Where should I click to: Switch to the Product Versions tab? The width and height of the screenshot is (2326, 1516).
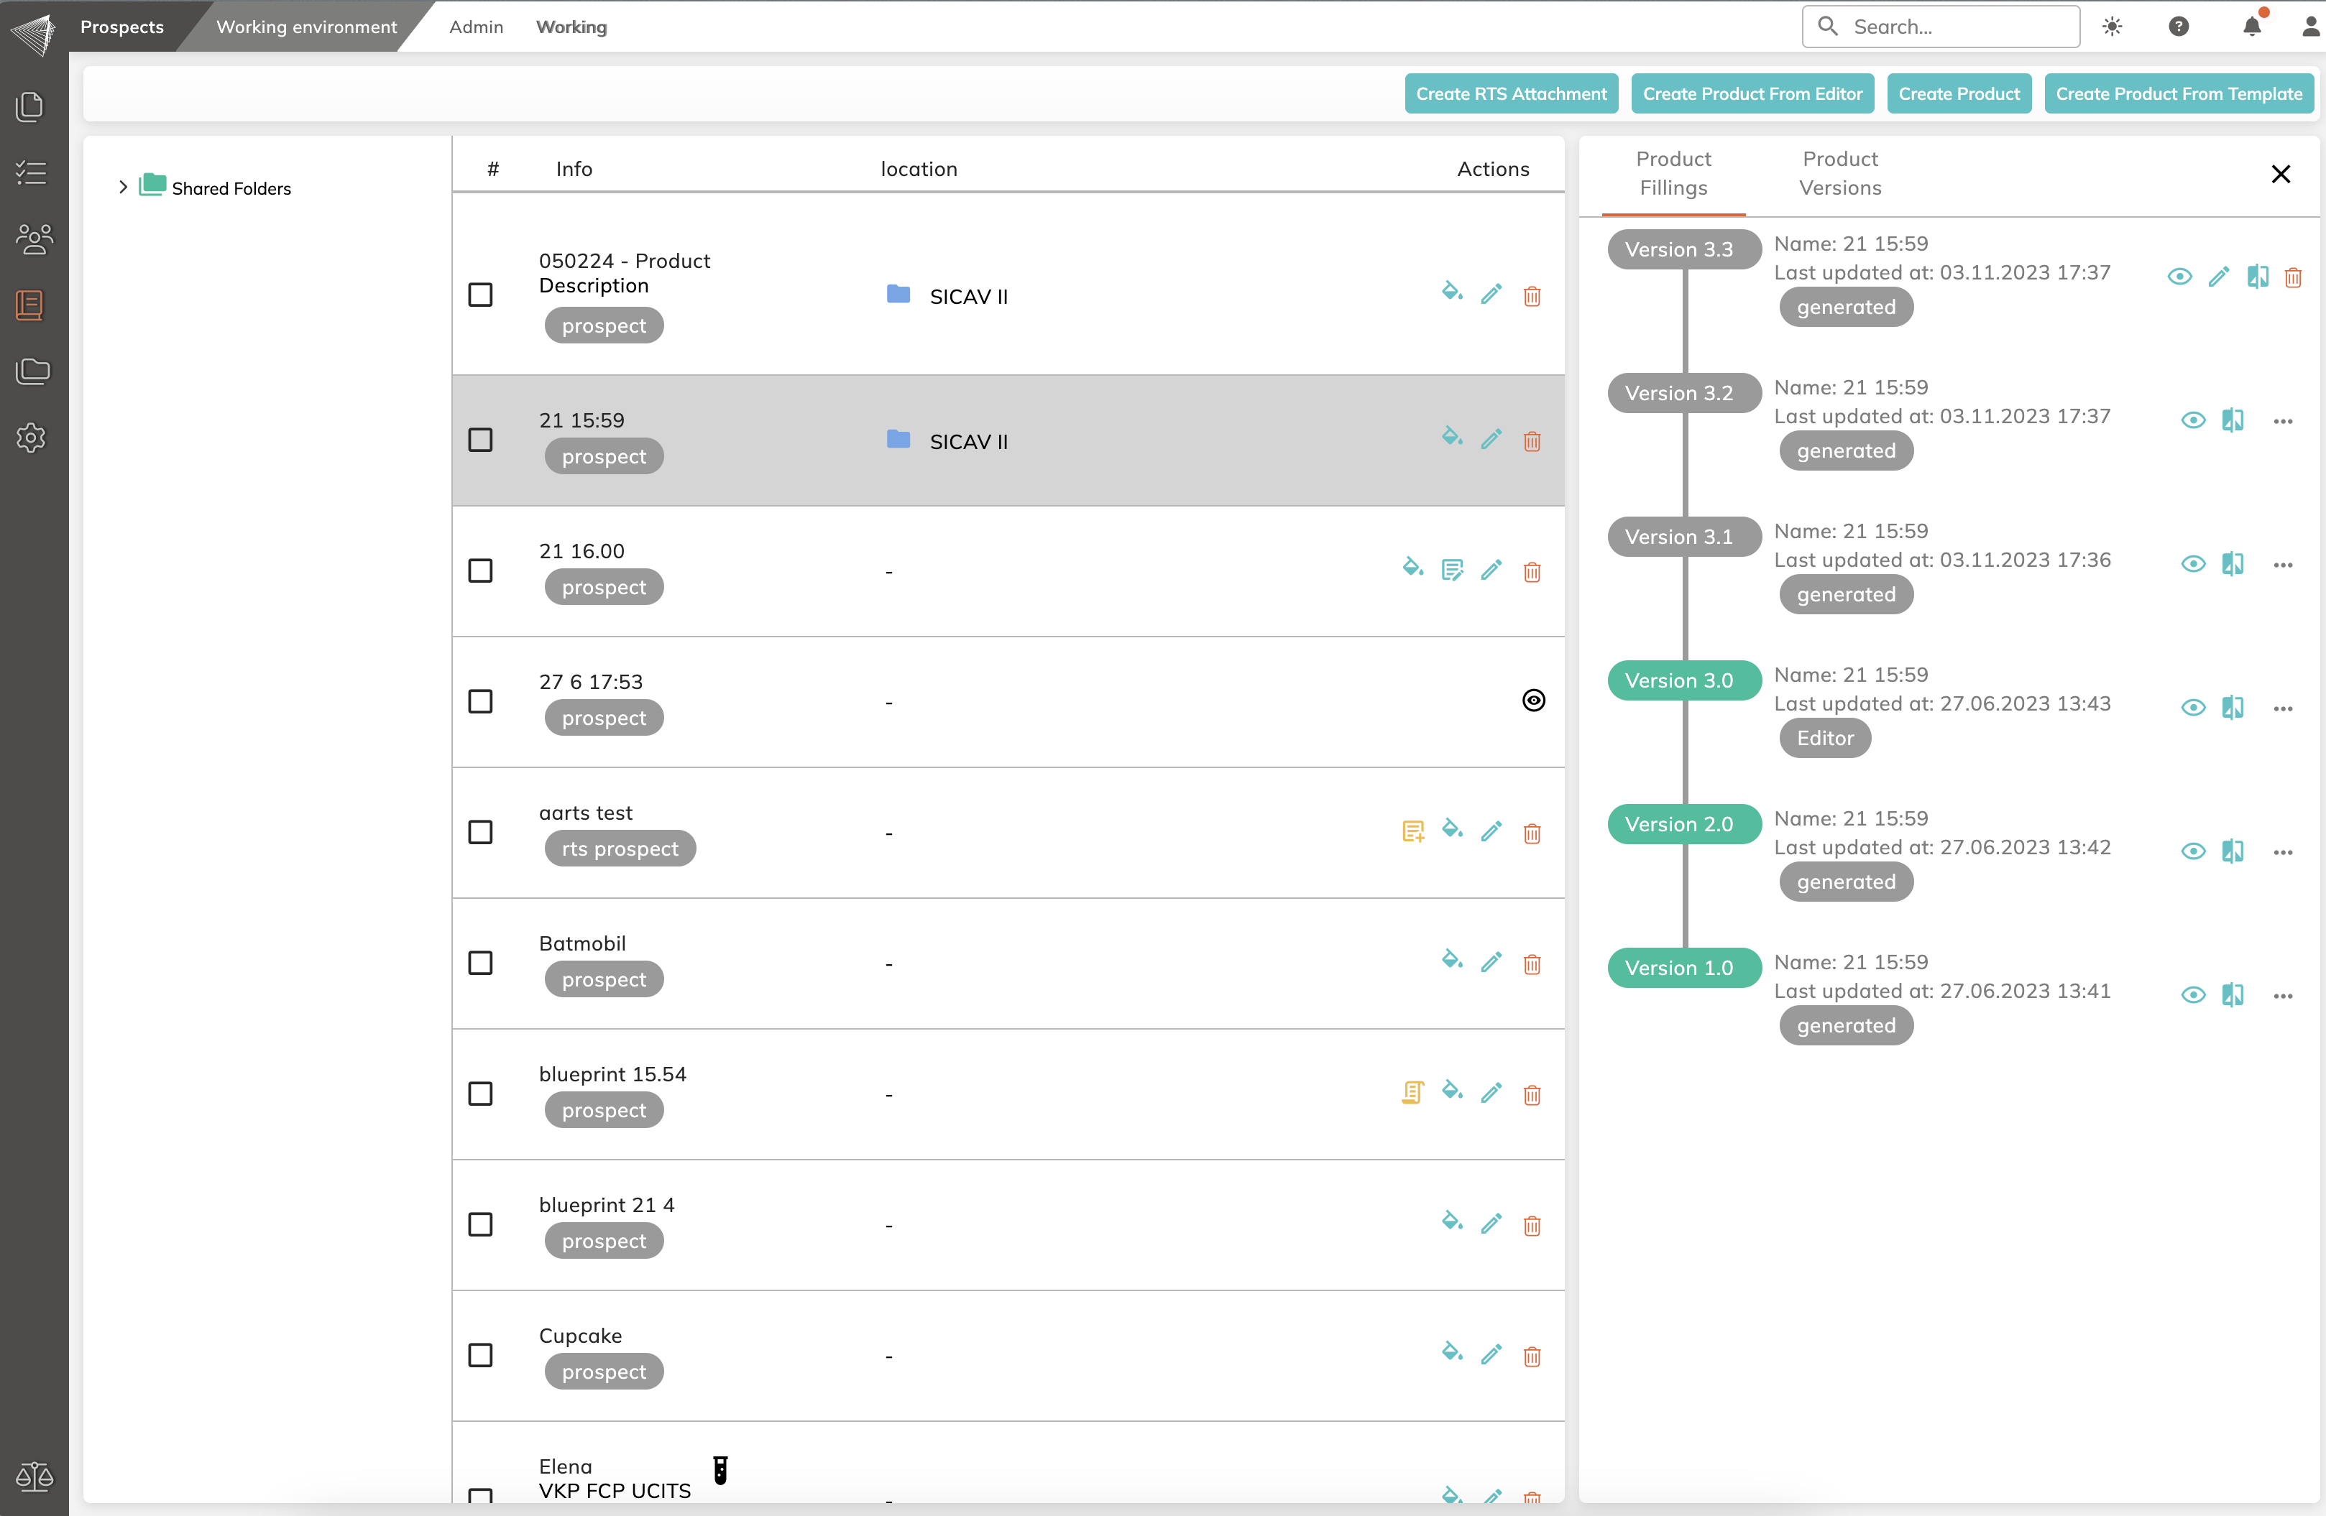(1839, 173)
